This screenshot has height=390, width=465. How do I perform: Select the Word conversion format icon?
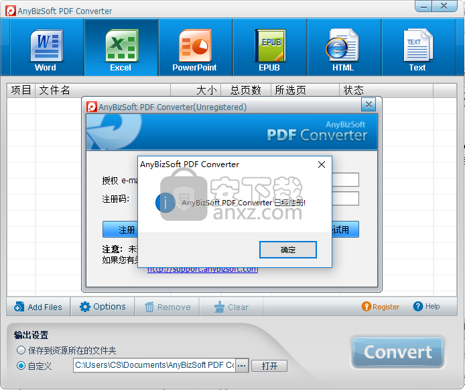click(x=46, y=46)
